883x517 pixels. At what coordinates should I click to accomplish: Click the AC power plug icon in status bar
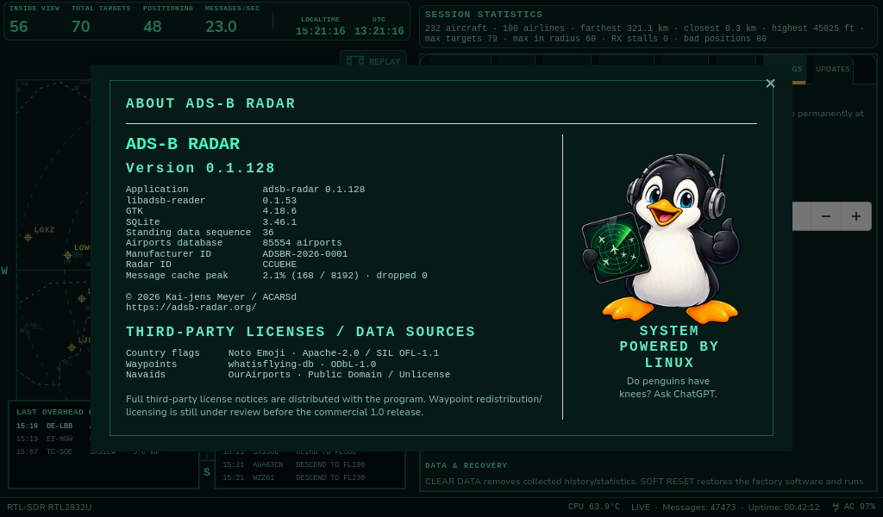click(836, 507)
